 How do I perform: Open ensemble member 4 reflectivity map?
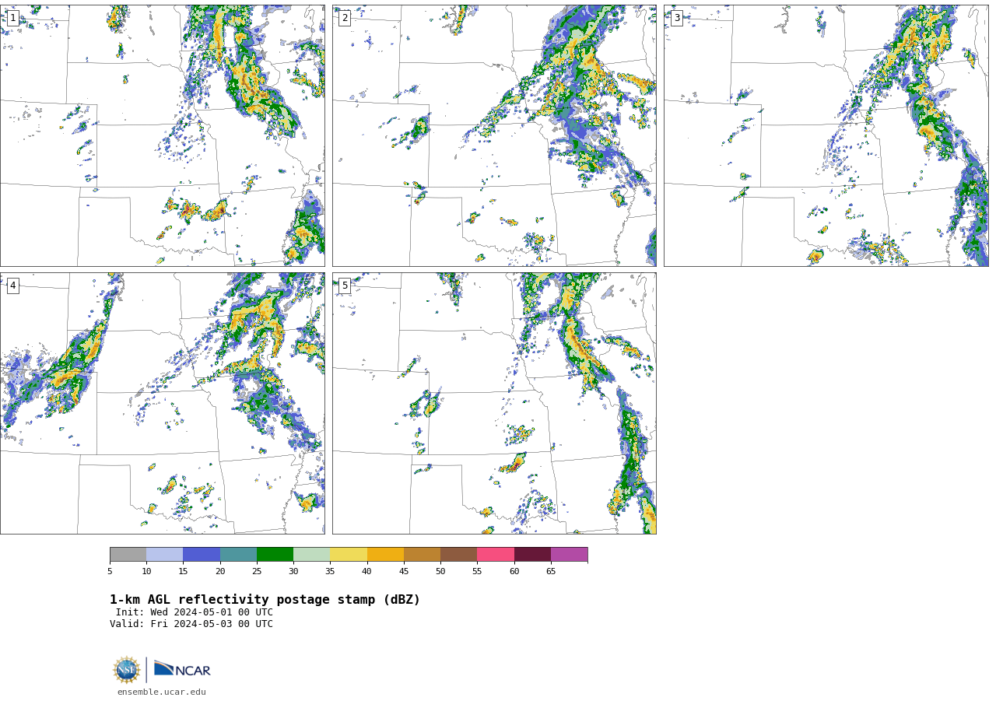tap(162, 403)
